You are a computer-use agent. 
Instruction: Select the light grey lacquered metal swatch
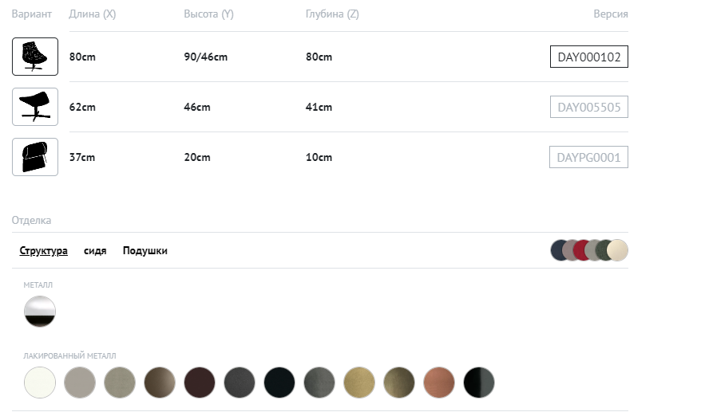pyautogui.click(x=80, y=383)
